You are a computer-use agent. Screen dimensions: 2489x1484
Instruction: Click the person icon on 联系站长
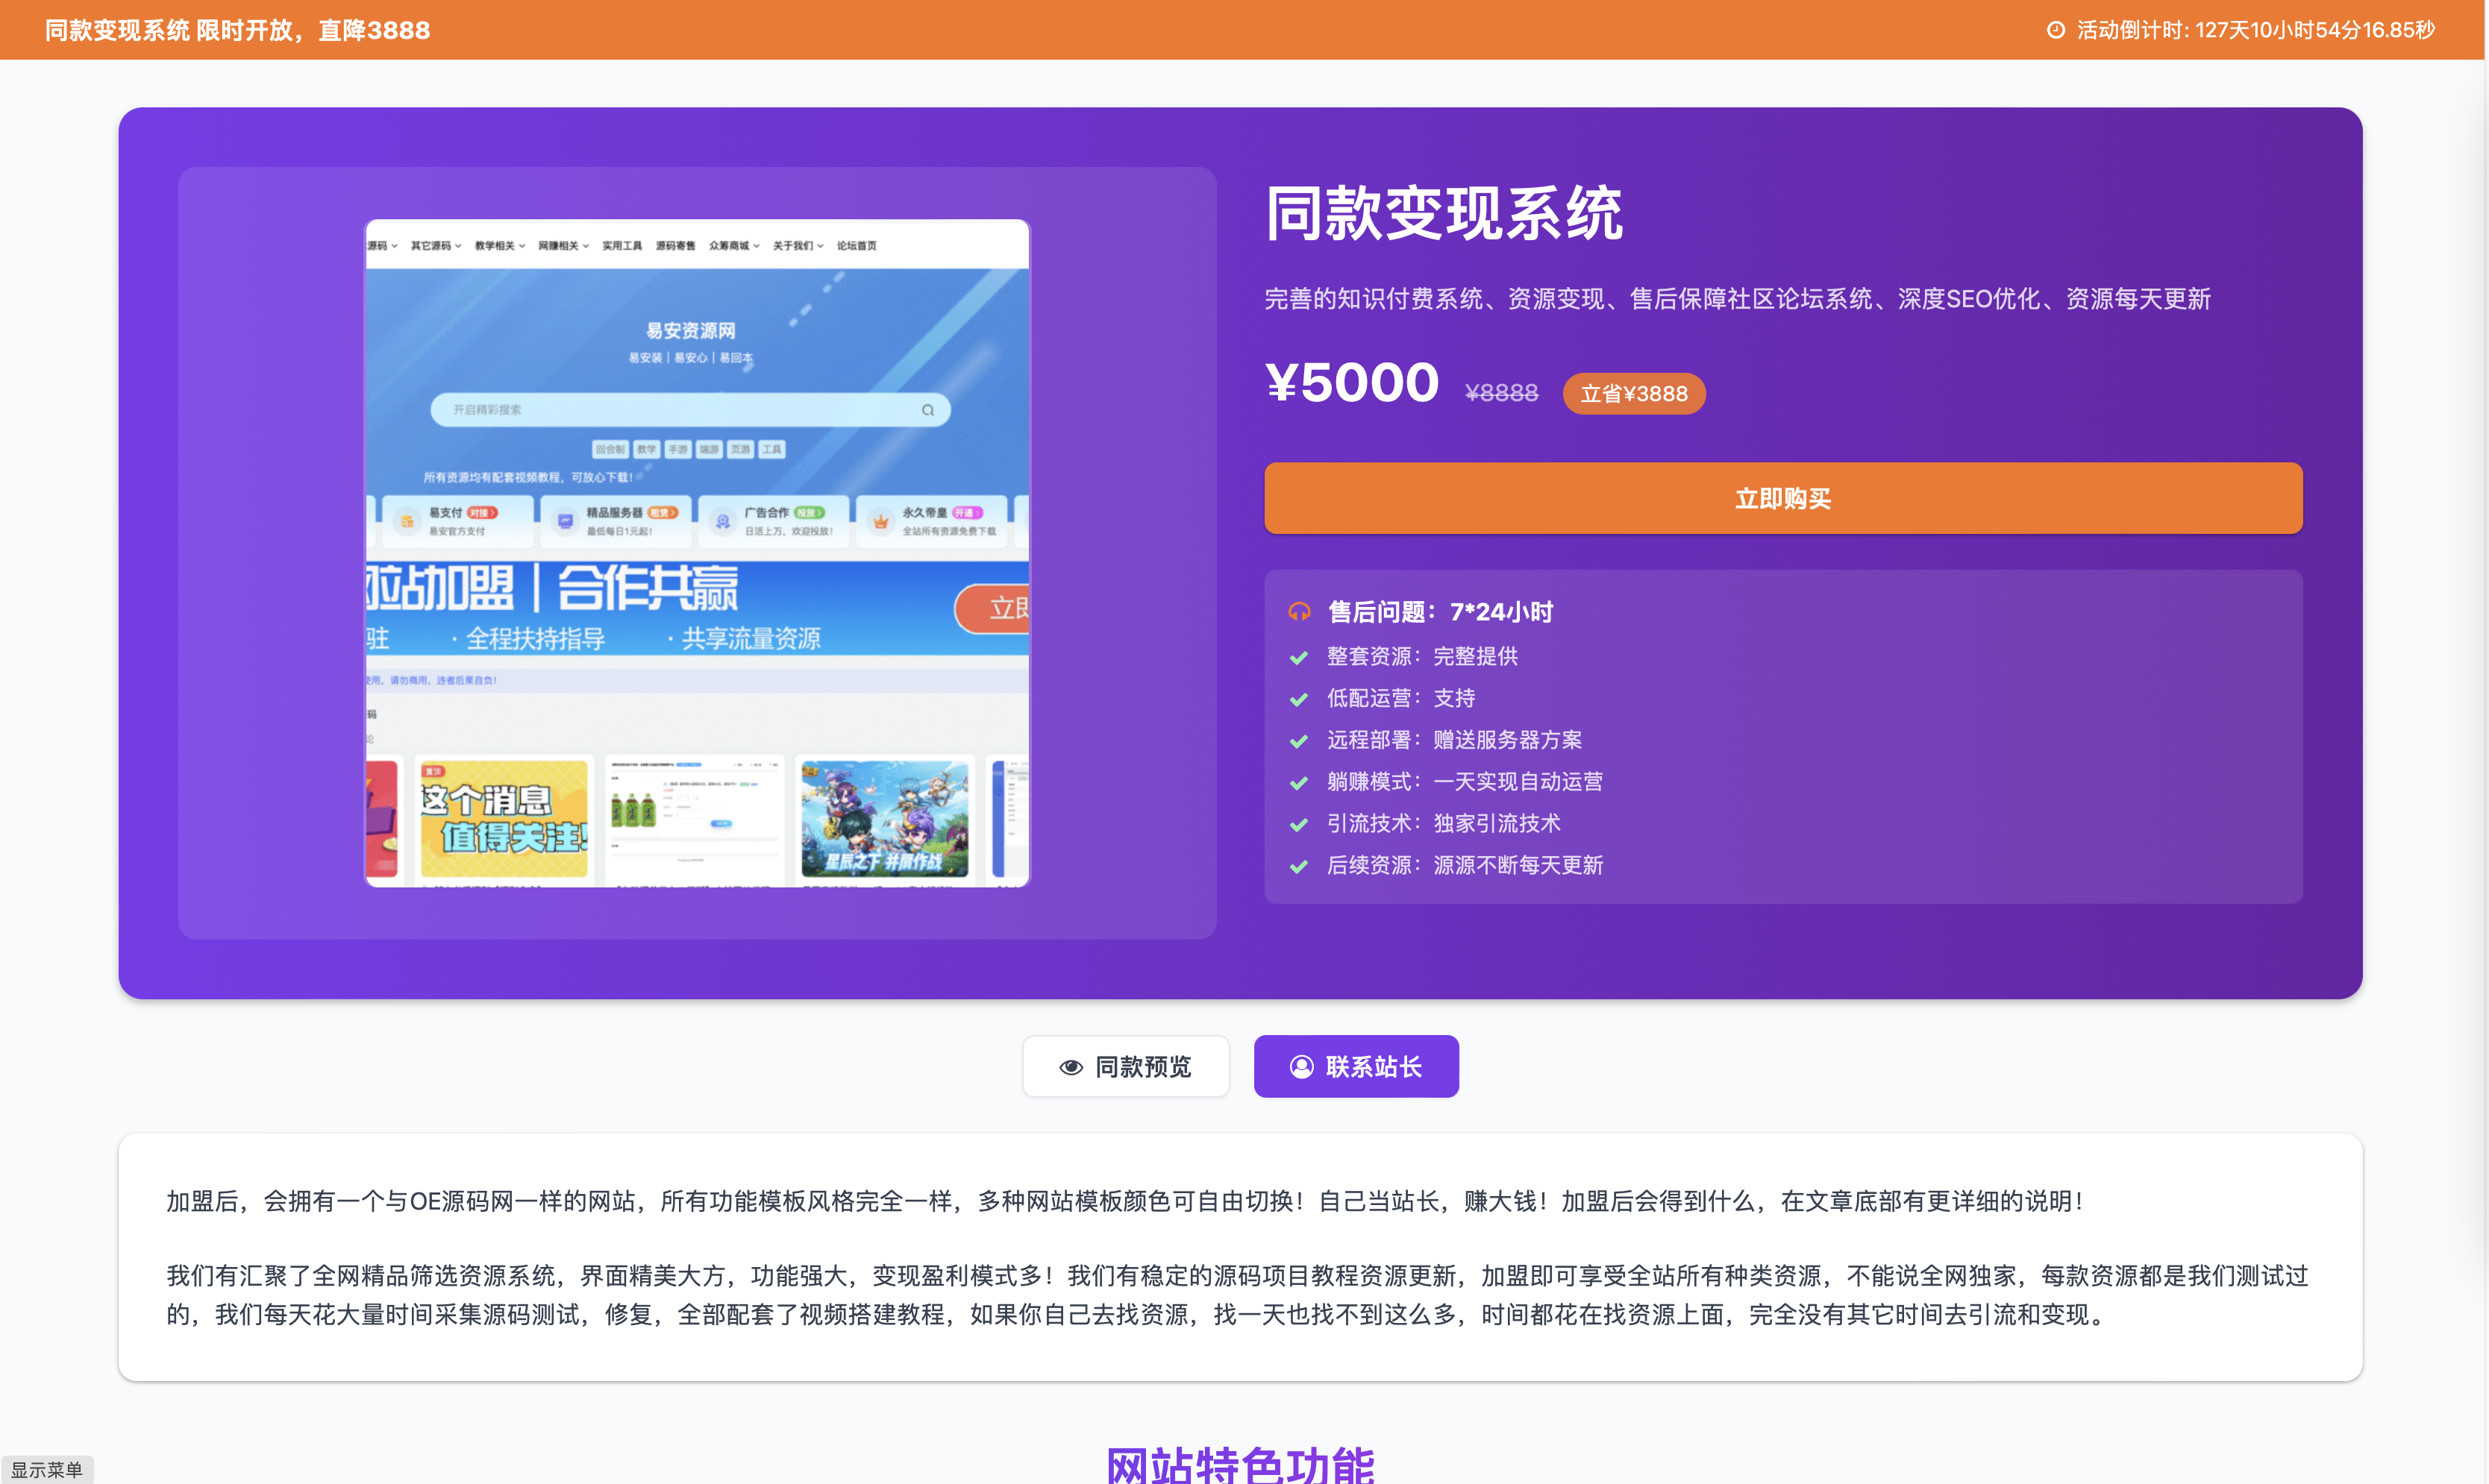click(1300, 1067)
